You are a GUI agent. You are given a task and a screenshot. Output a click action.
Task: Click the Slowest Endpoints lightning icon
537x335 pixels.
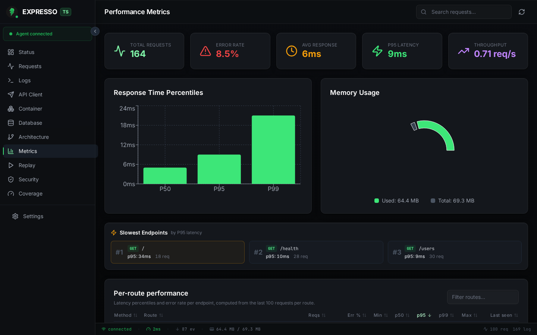[x=114, y=233]
